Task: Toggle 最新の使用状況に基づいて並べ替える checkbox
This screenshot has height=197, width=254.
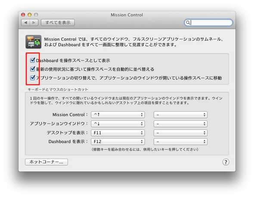Action: 33,69
